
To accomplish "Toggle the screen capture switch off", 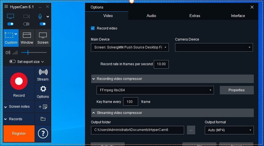I will click(10, 24).
